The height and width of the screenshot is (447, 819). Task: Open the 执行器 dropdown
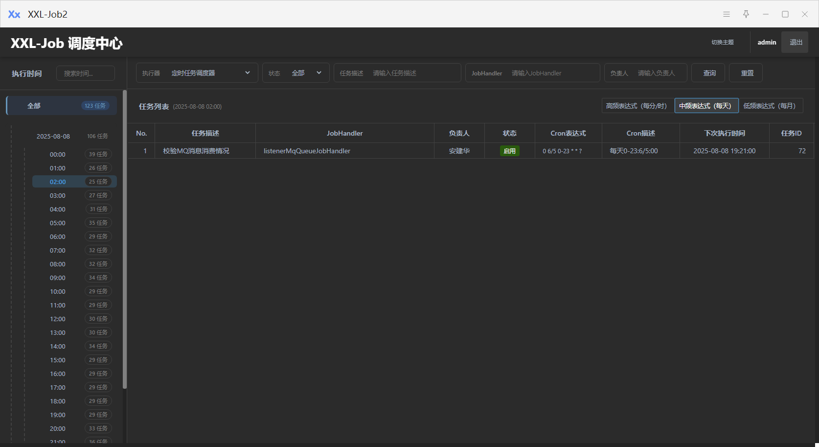197,73
